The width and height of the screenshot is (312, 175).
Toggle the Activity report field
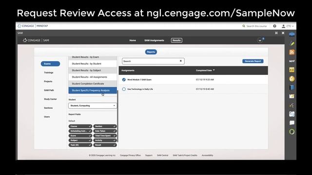(x=105, y=140)
